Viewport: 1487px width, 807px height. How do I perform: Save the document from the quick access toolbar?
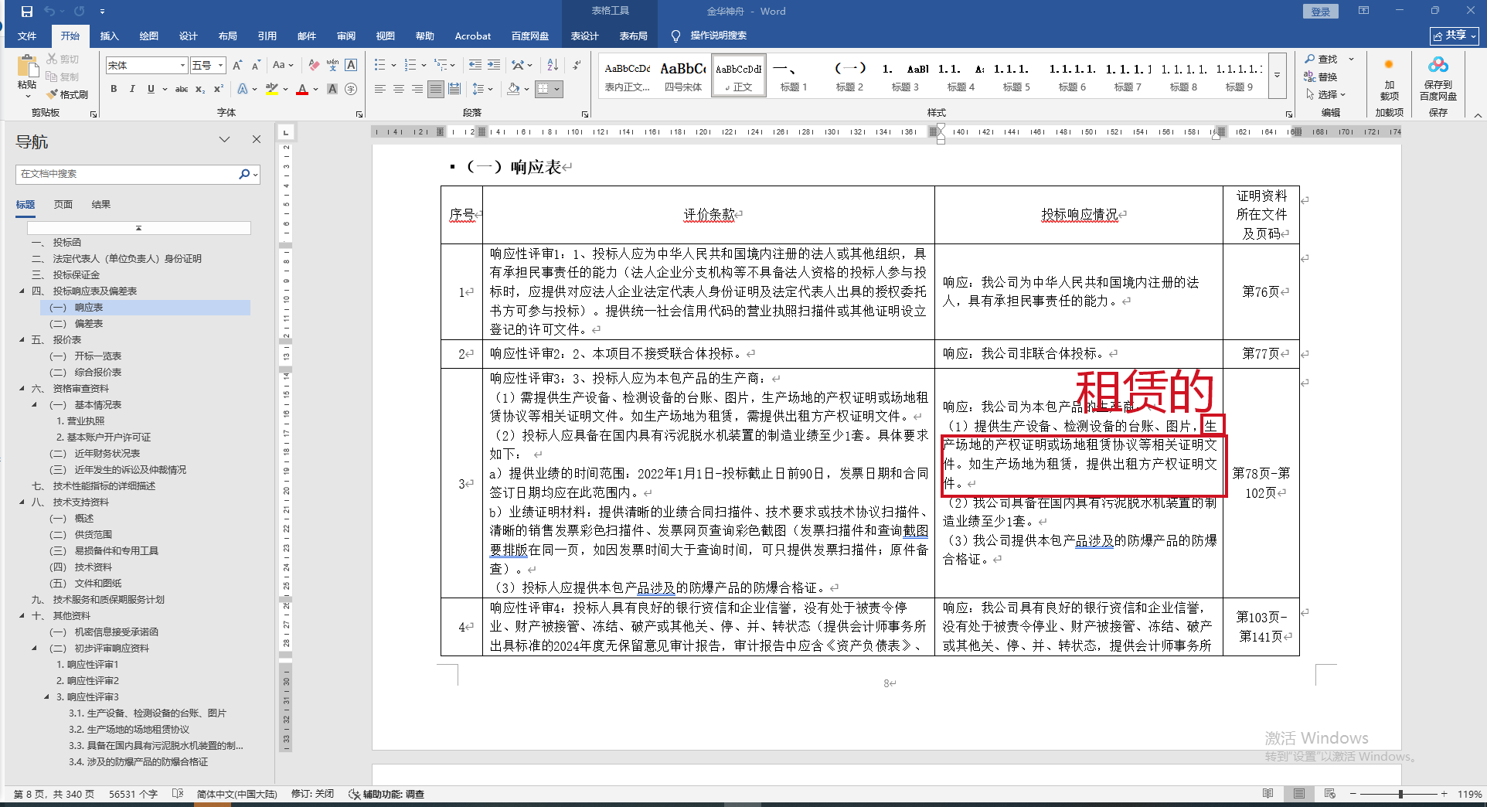(27, 12)
